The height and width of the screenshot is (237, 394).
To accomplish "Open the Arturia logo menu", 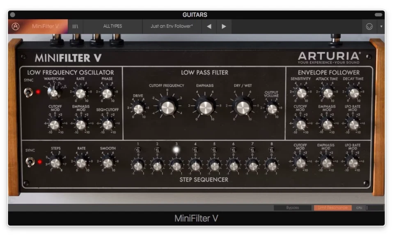I will [16, 26].
